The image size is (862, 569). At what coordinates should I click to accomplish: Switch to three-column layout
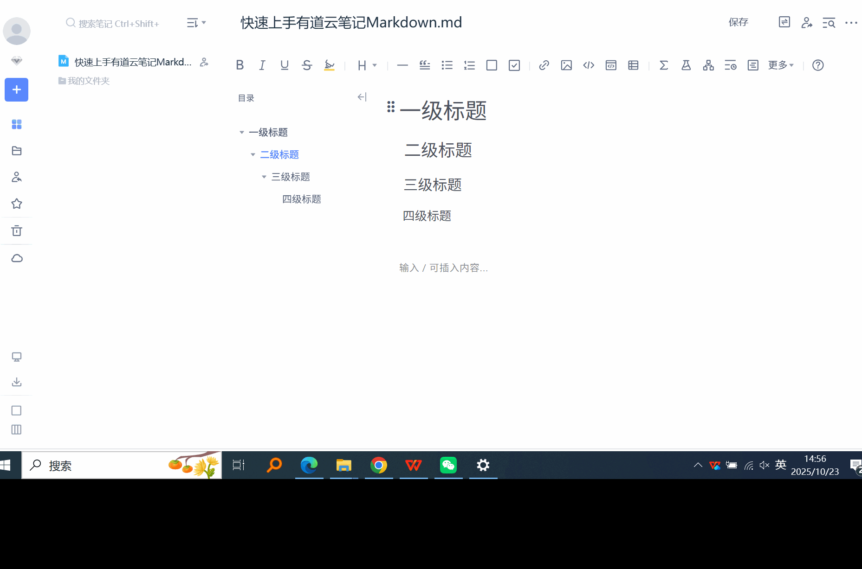[x=16, y=429]
